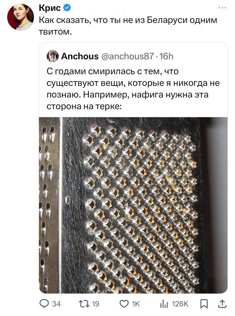Open the three-dot more options menu
The image size is (235, 316).
pos(222,8)
